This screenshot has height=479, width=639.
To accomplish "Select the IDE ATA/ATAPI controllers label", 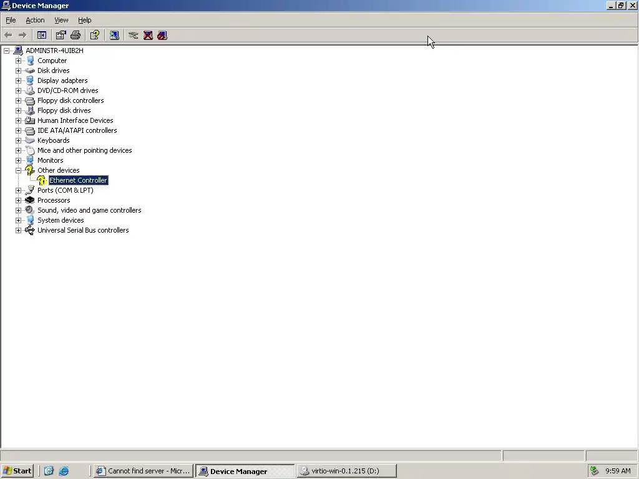I will [x=77, y=130].
